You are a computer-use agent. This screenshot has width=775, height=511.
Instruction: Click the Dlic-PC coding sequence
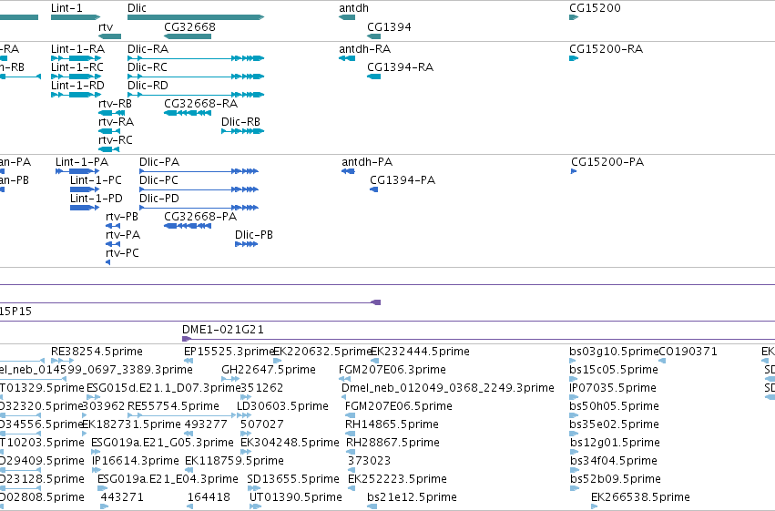(x=199, y=189)
